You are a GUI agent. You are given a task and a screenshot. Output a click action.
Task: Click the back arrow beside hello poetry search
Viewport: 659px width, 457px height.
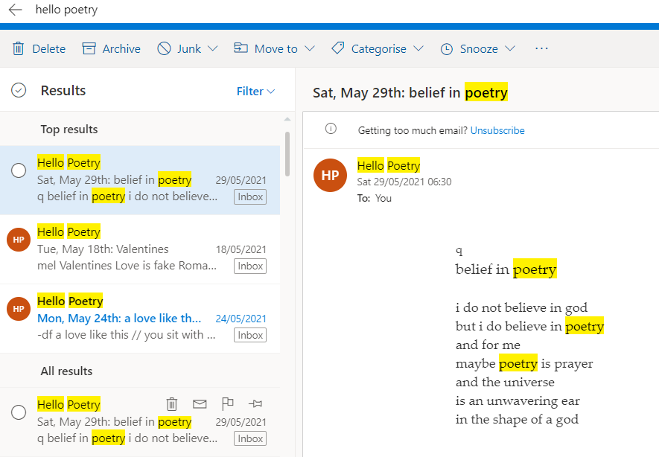click(15, 9)
